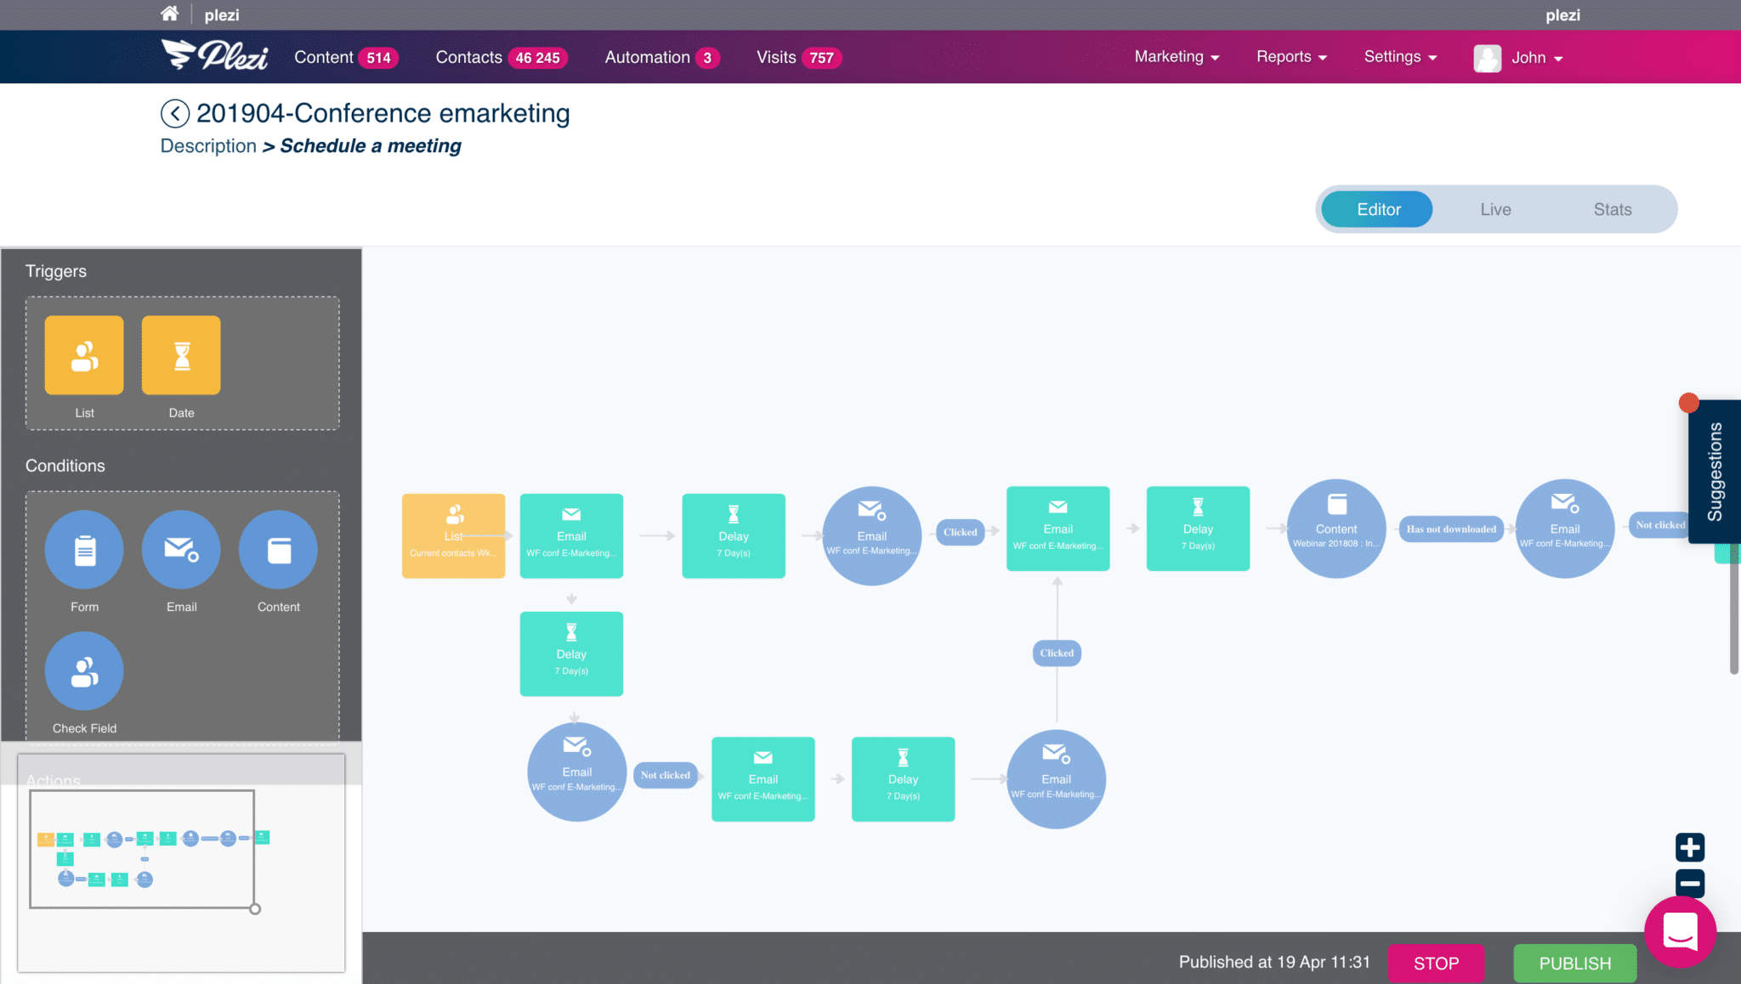
Task: Click the vertical Clicked connector label
Action: point(1057,653)
